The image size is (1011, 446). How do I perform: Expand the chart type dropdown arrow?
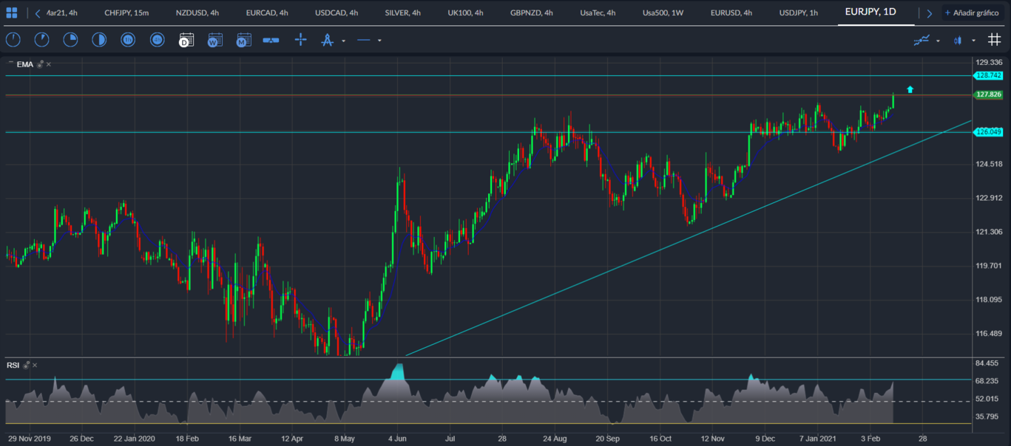tap(973, 41)
